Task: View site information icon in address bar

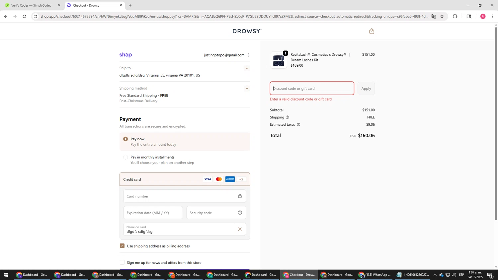Action: (36, 16)
